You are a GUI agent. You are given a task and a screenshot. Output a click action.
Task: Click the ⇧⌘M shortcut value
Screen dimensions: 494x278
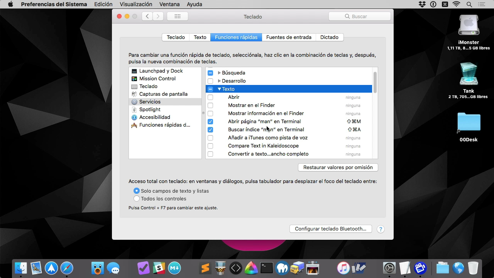[354, 121]
